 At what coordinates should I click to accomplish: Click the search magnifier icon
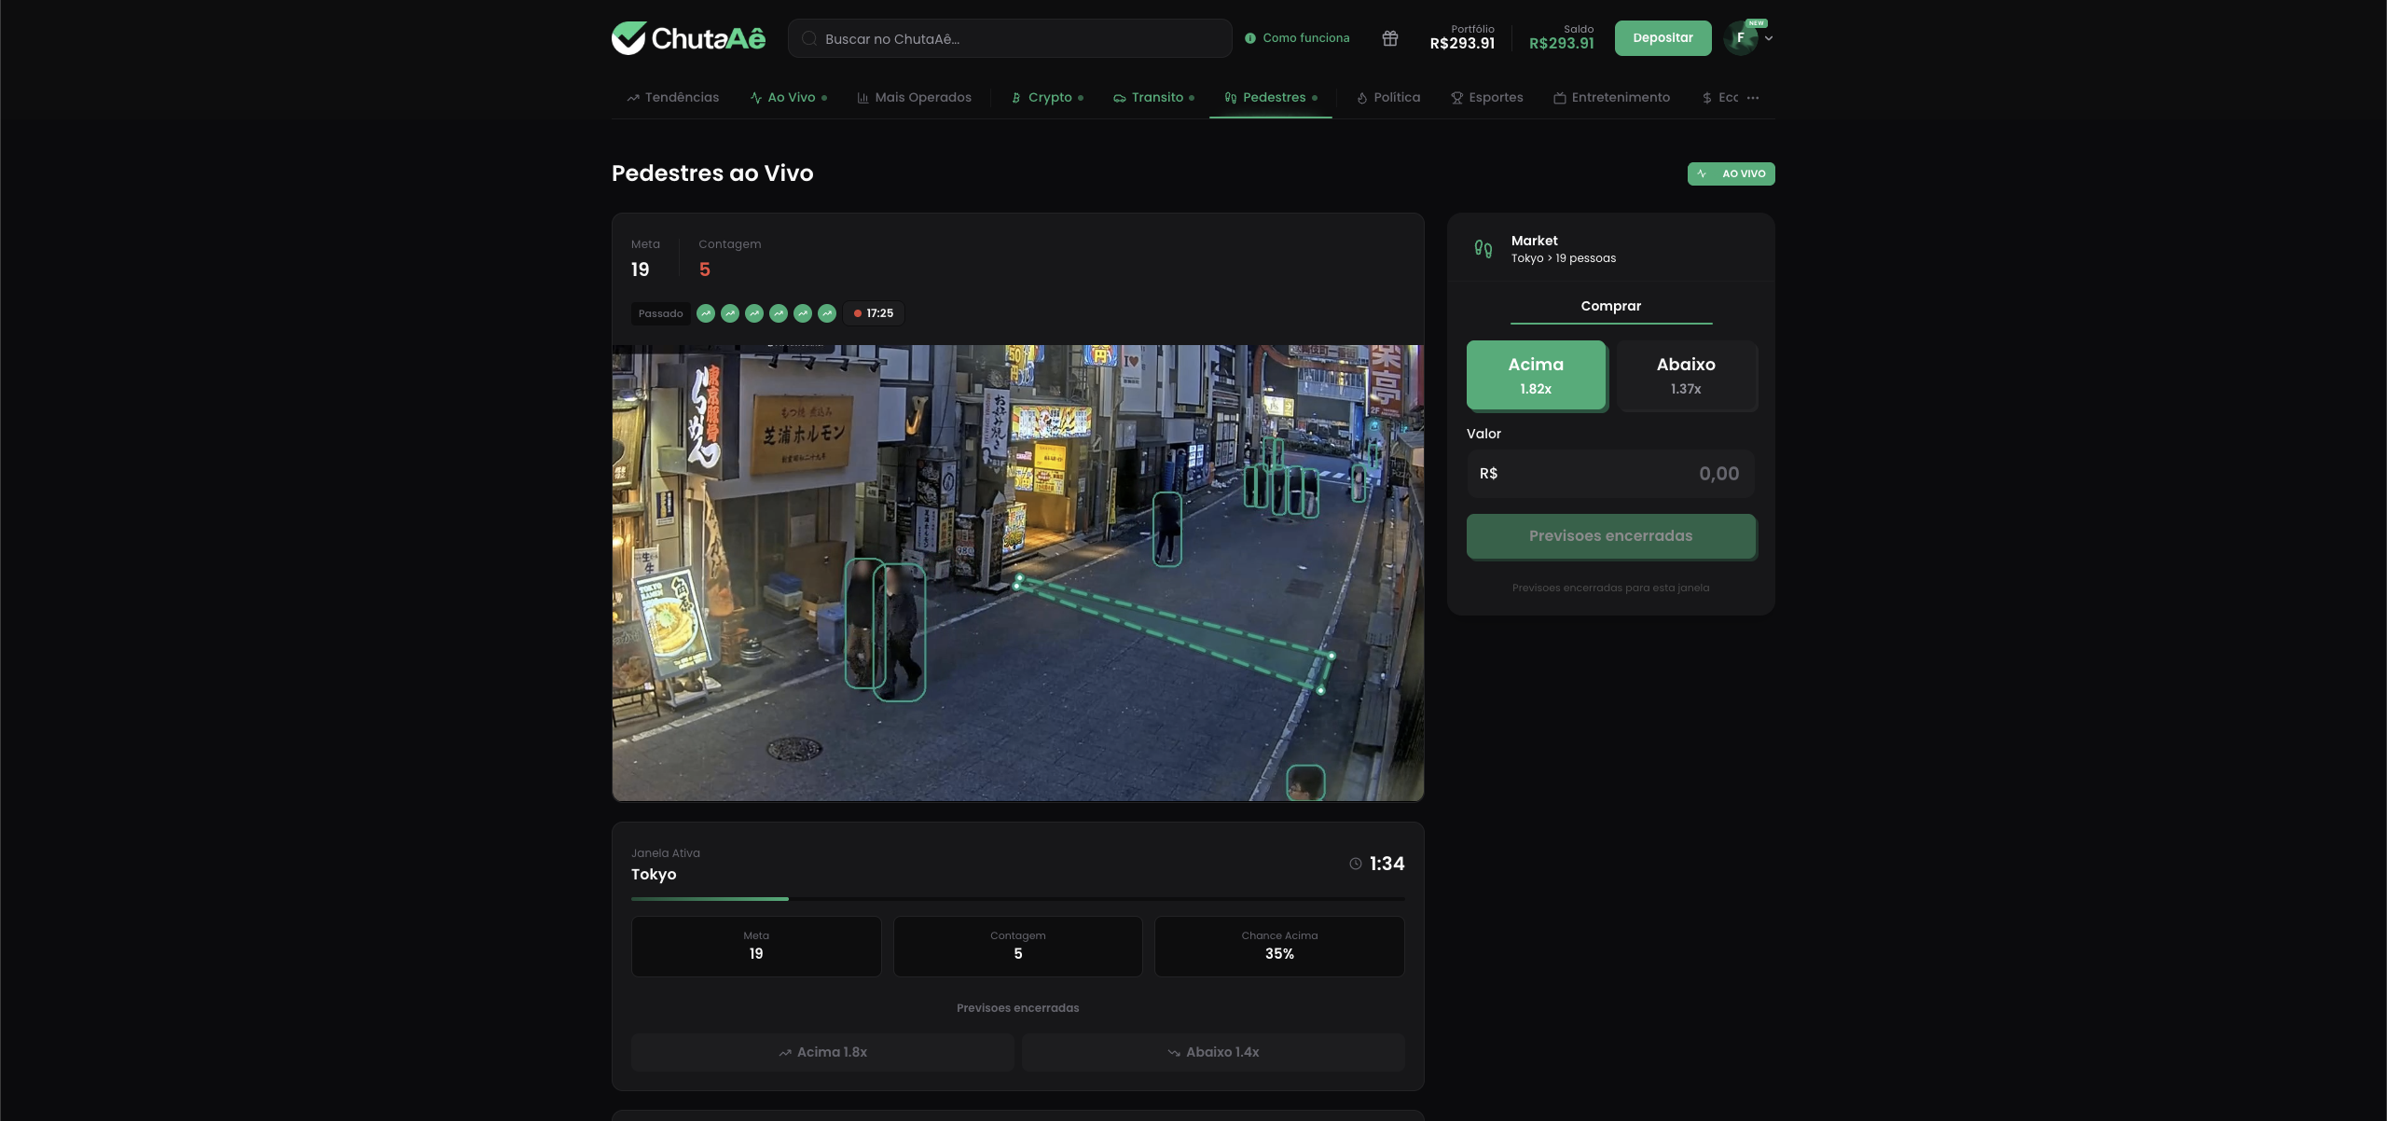(809, 39)
